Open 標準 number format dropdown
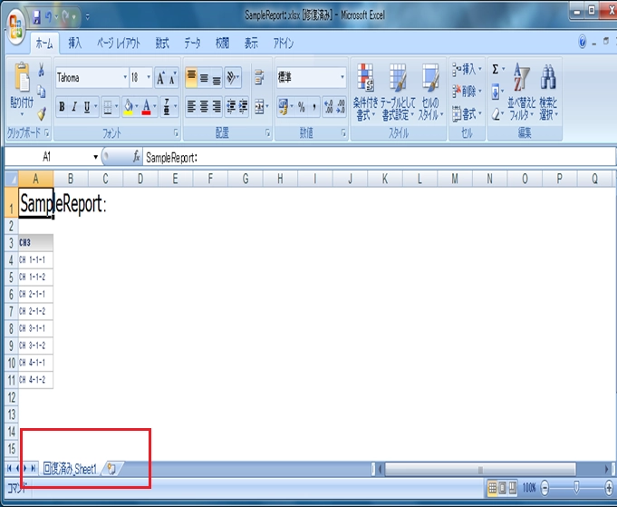Screen dimensions: 617x507 pos(342,78)
